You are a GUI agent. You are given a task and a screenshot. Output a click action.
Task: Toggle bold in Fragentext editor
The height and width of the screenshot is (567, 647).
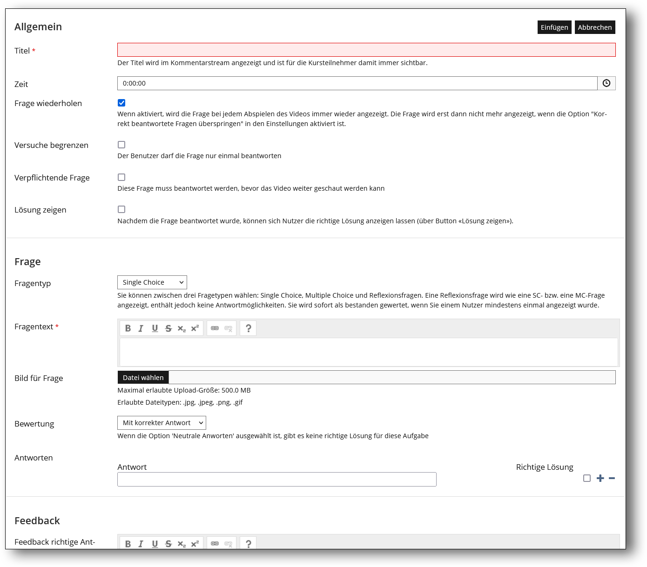pyautogui.click(x=128, y=328)
